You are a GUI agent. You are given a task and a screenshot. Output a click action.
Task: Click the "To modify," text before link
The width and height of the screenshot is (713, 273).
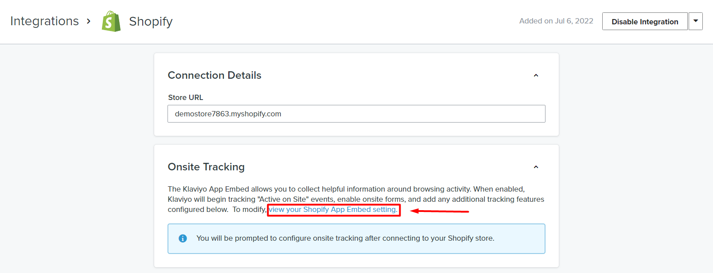249,210
